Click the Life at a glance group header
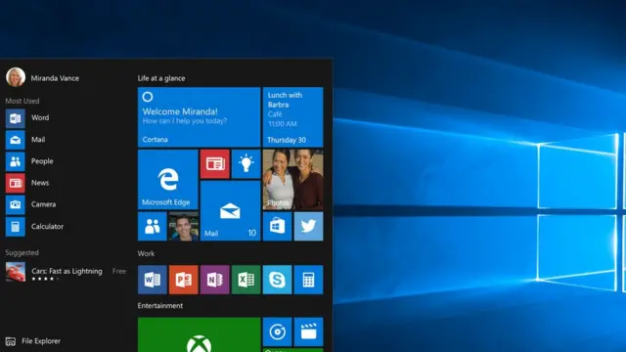Image resolution: width=626 pixels, height=352 pixels. pyautogui.click(x=161, y=78)
